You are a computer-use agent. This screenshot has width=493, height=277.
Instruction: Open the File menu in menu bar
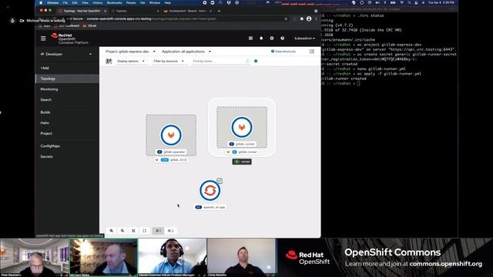(x=65, y=2)
